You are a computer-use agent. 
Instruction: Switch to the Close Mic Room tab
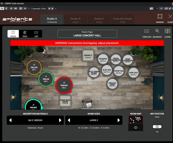tap(123, 19)
